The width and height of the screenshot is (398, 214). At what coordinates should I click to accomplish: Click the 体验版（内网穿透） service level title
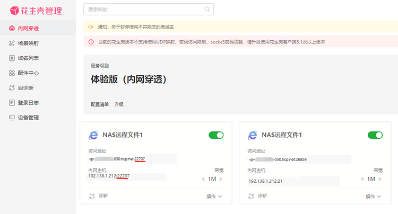(129, 79)
